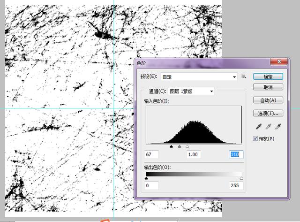Grab the black input level slider
The image size is (300, 222).
(171, 146)
